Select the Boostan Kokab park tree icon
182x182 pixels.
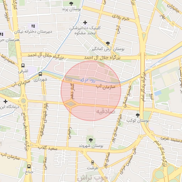click(138, 115)
